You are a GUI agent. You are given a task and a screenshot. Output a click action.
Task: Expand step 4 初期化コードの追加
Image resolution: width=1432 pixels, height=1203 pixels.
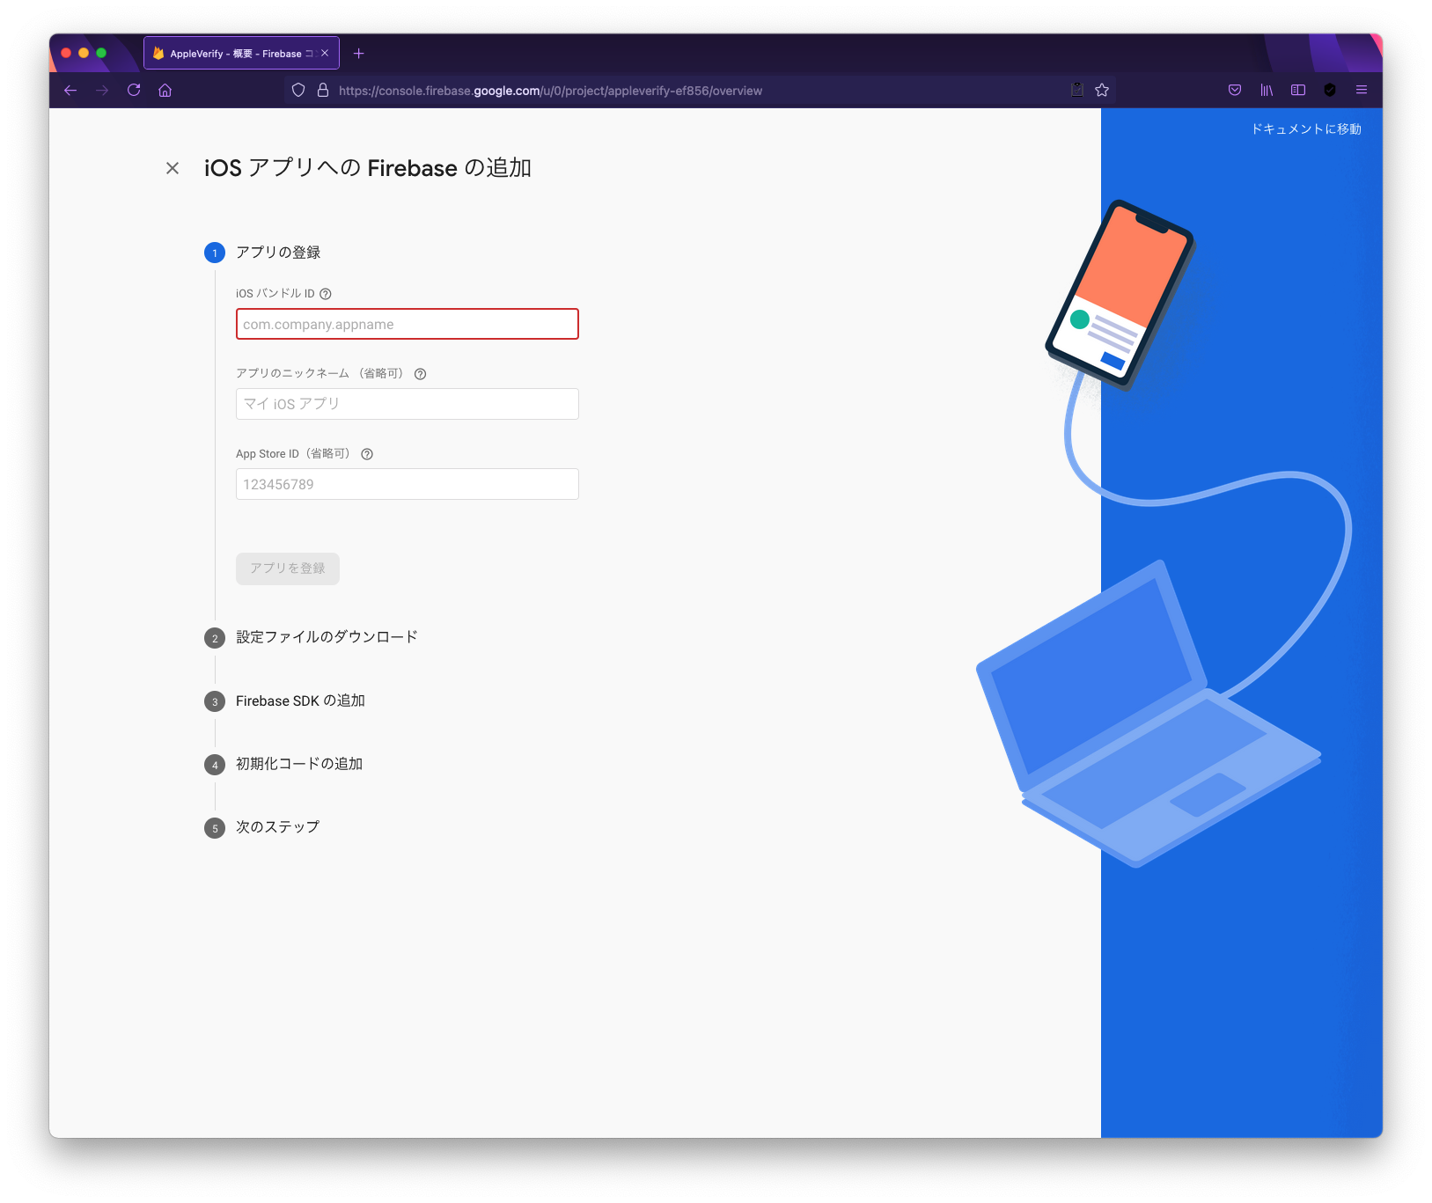coord(283,764)
